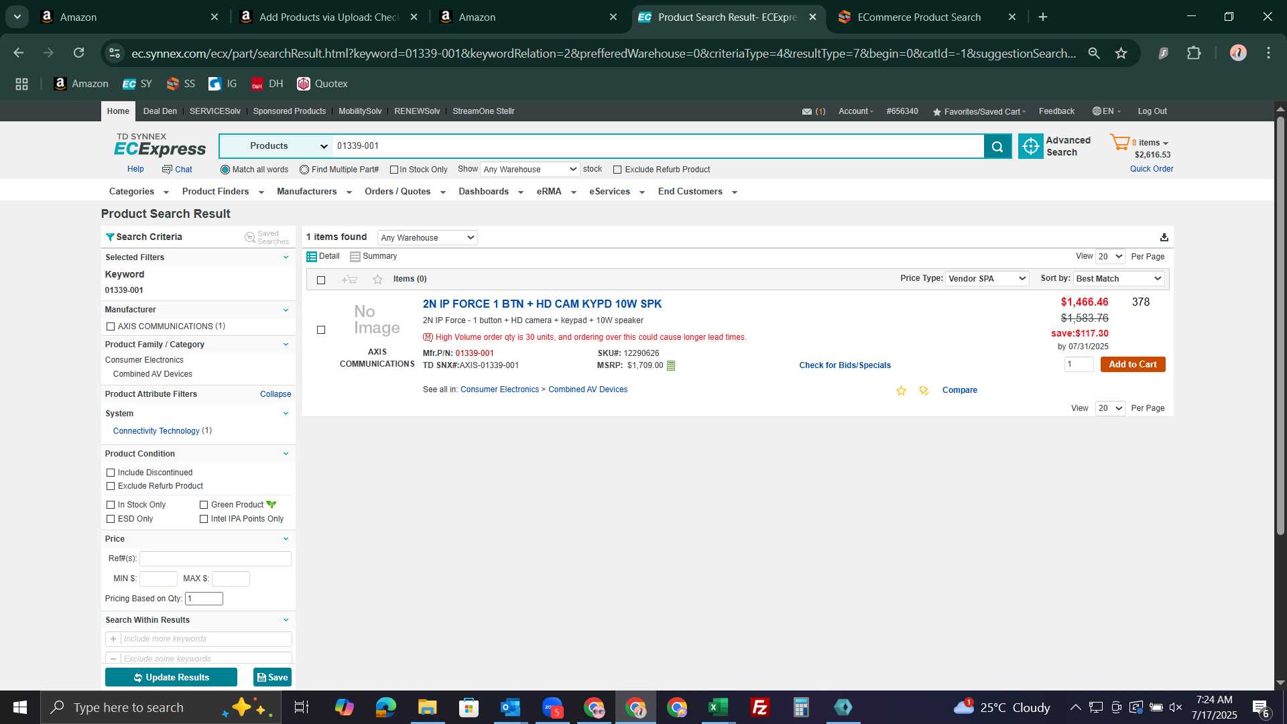Add product to favorites with star icon
The height and width of the screenshot is (724, 1287).
coord(901,391)
